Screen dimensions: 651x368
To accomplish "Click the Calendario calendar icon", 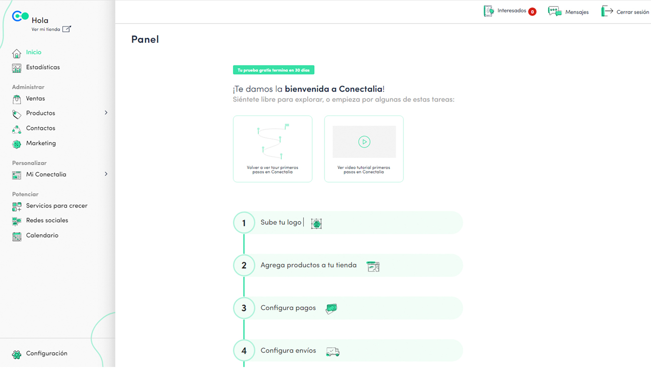I will point(17,236).
